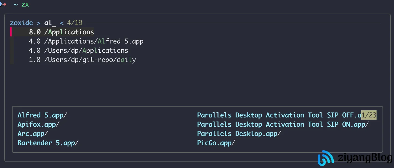Image resolution: width=394 pixels, height=168 pixels.
Task: Click Arc.app/ in preview list
Action: point(33,134)
